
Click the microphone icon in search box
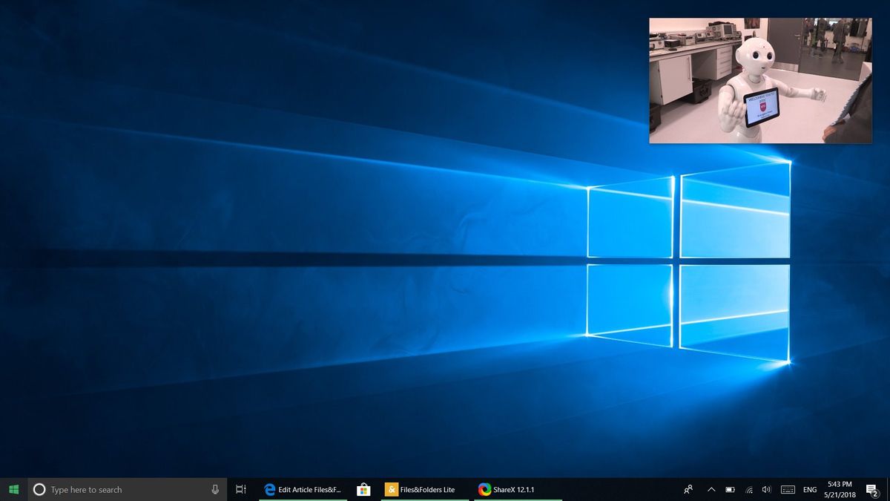(x=215, y=489)
